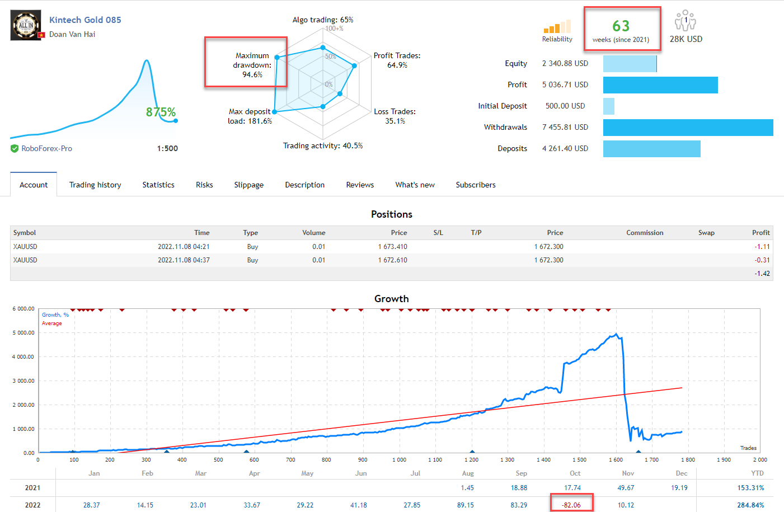Click the November 2021 value 49.67
Image resolution: width=784 pixels, height=512 pixels.
626,488
